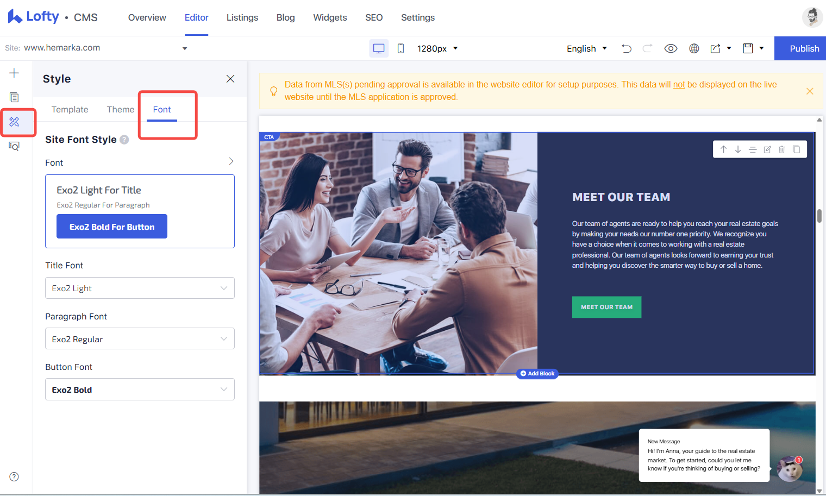Select the font preview card
Viewport: 826px width, 496px height.
coord(140,211)
